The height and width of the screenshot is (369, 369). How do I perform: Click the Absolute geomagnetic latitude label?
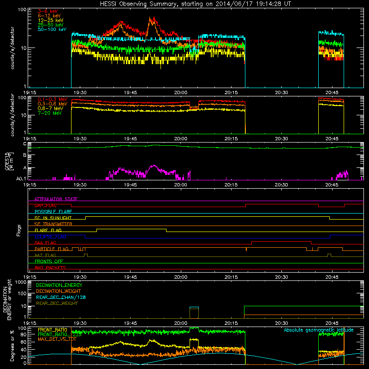pyautogui.click(x=319, y=330)
